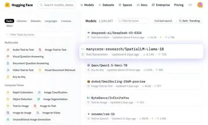Click the Unconditional Image Generation icon
The width and height of the screenshot is (208, 125).
coord(8,120)
